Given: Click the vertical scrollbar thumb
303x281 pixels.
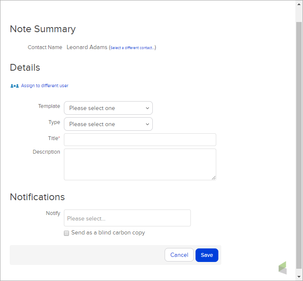Looking at the screenshot, I should click(299, 145).
